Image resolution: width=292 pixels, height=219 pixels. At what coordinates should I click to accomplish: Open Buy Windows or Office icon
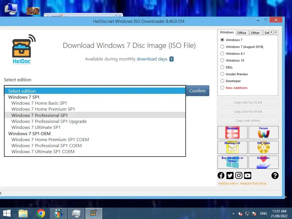click(x=232, y=162)
